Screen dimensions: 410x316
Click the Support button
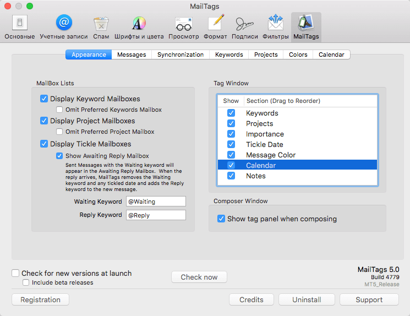coord(369,299)
